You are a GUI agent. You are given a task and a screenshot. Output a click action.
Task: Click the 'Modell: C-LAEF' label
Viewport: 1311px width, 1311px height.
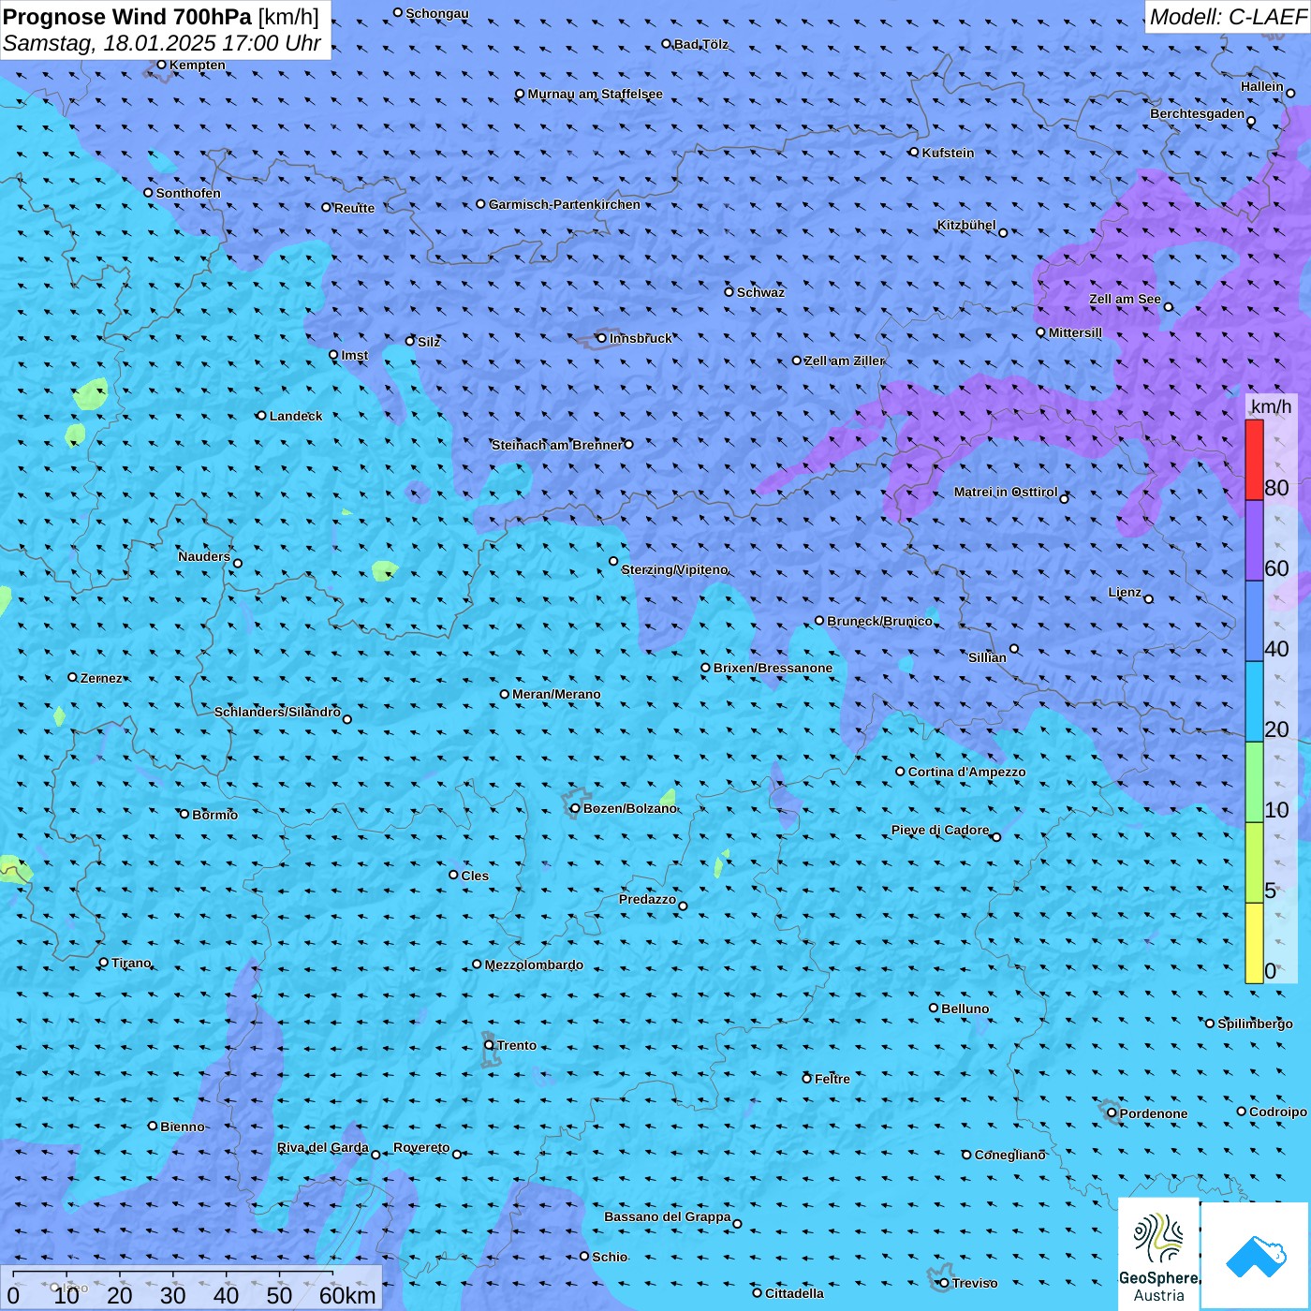[1228, 16]
